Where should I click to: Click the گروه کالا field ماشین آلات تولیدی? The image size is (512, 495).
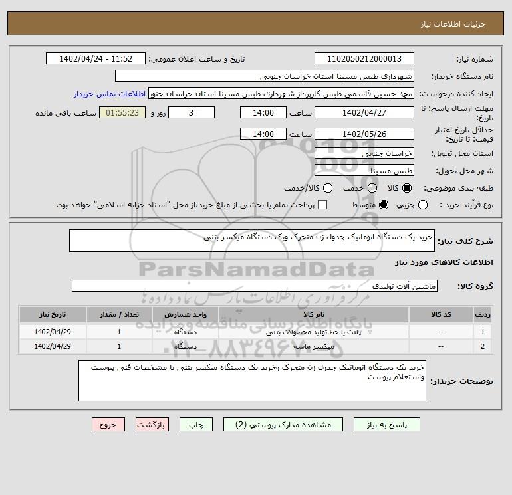click(x=255, y=286)
